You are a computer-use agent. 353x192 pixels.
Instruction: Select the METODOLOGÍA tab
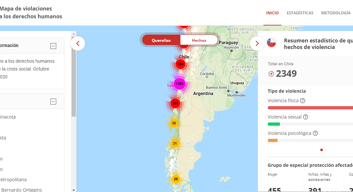click(x=336, y=13)
